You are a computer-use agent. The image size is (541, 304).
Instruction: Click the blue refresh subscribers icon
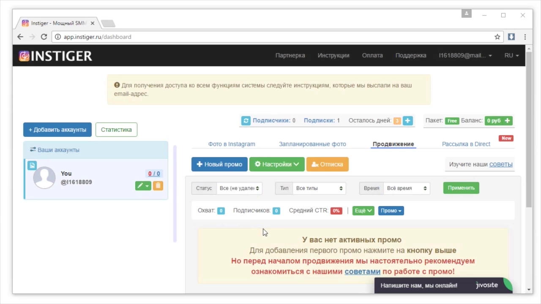pos(246,121)
